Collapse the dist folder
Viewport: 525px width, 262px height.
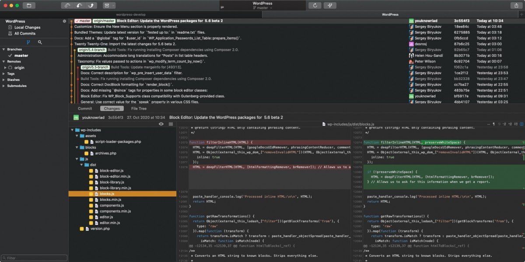(x=82, y=165)
